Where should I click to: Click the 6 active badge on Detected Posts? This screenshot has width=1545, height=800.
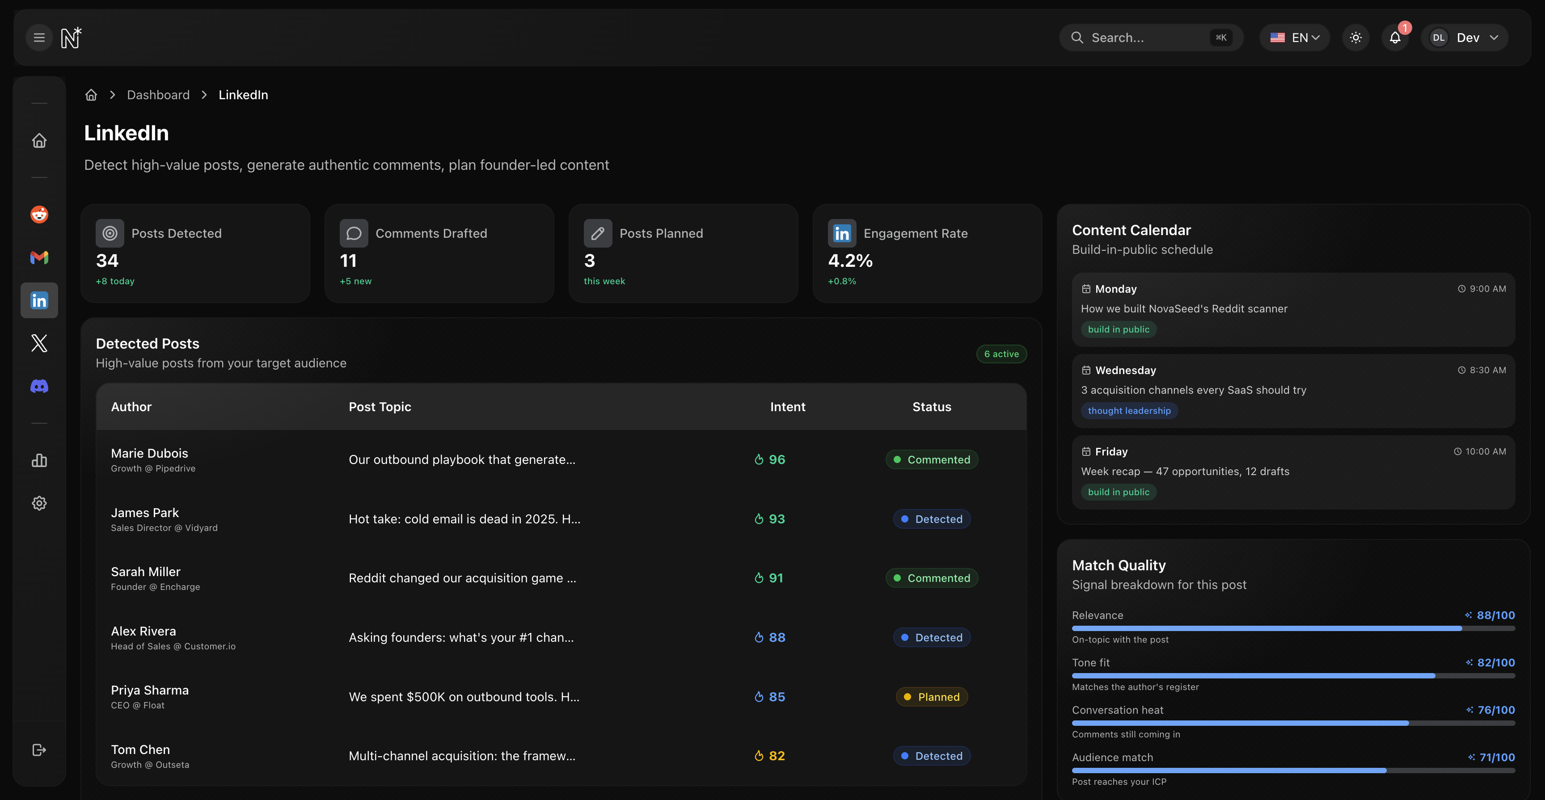coord(1001,354)
